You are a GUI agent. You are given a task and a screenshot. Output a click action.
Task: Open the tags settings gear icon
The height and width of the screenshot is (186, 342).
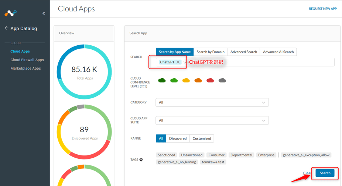(141, 159)
